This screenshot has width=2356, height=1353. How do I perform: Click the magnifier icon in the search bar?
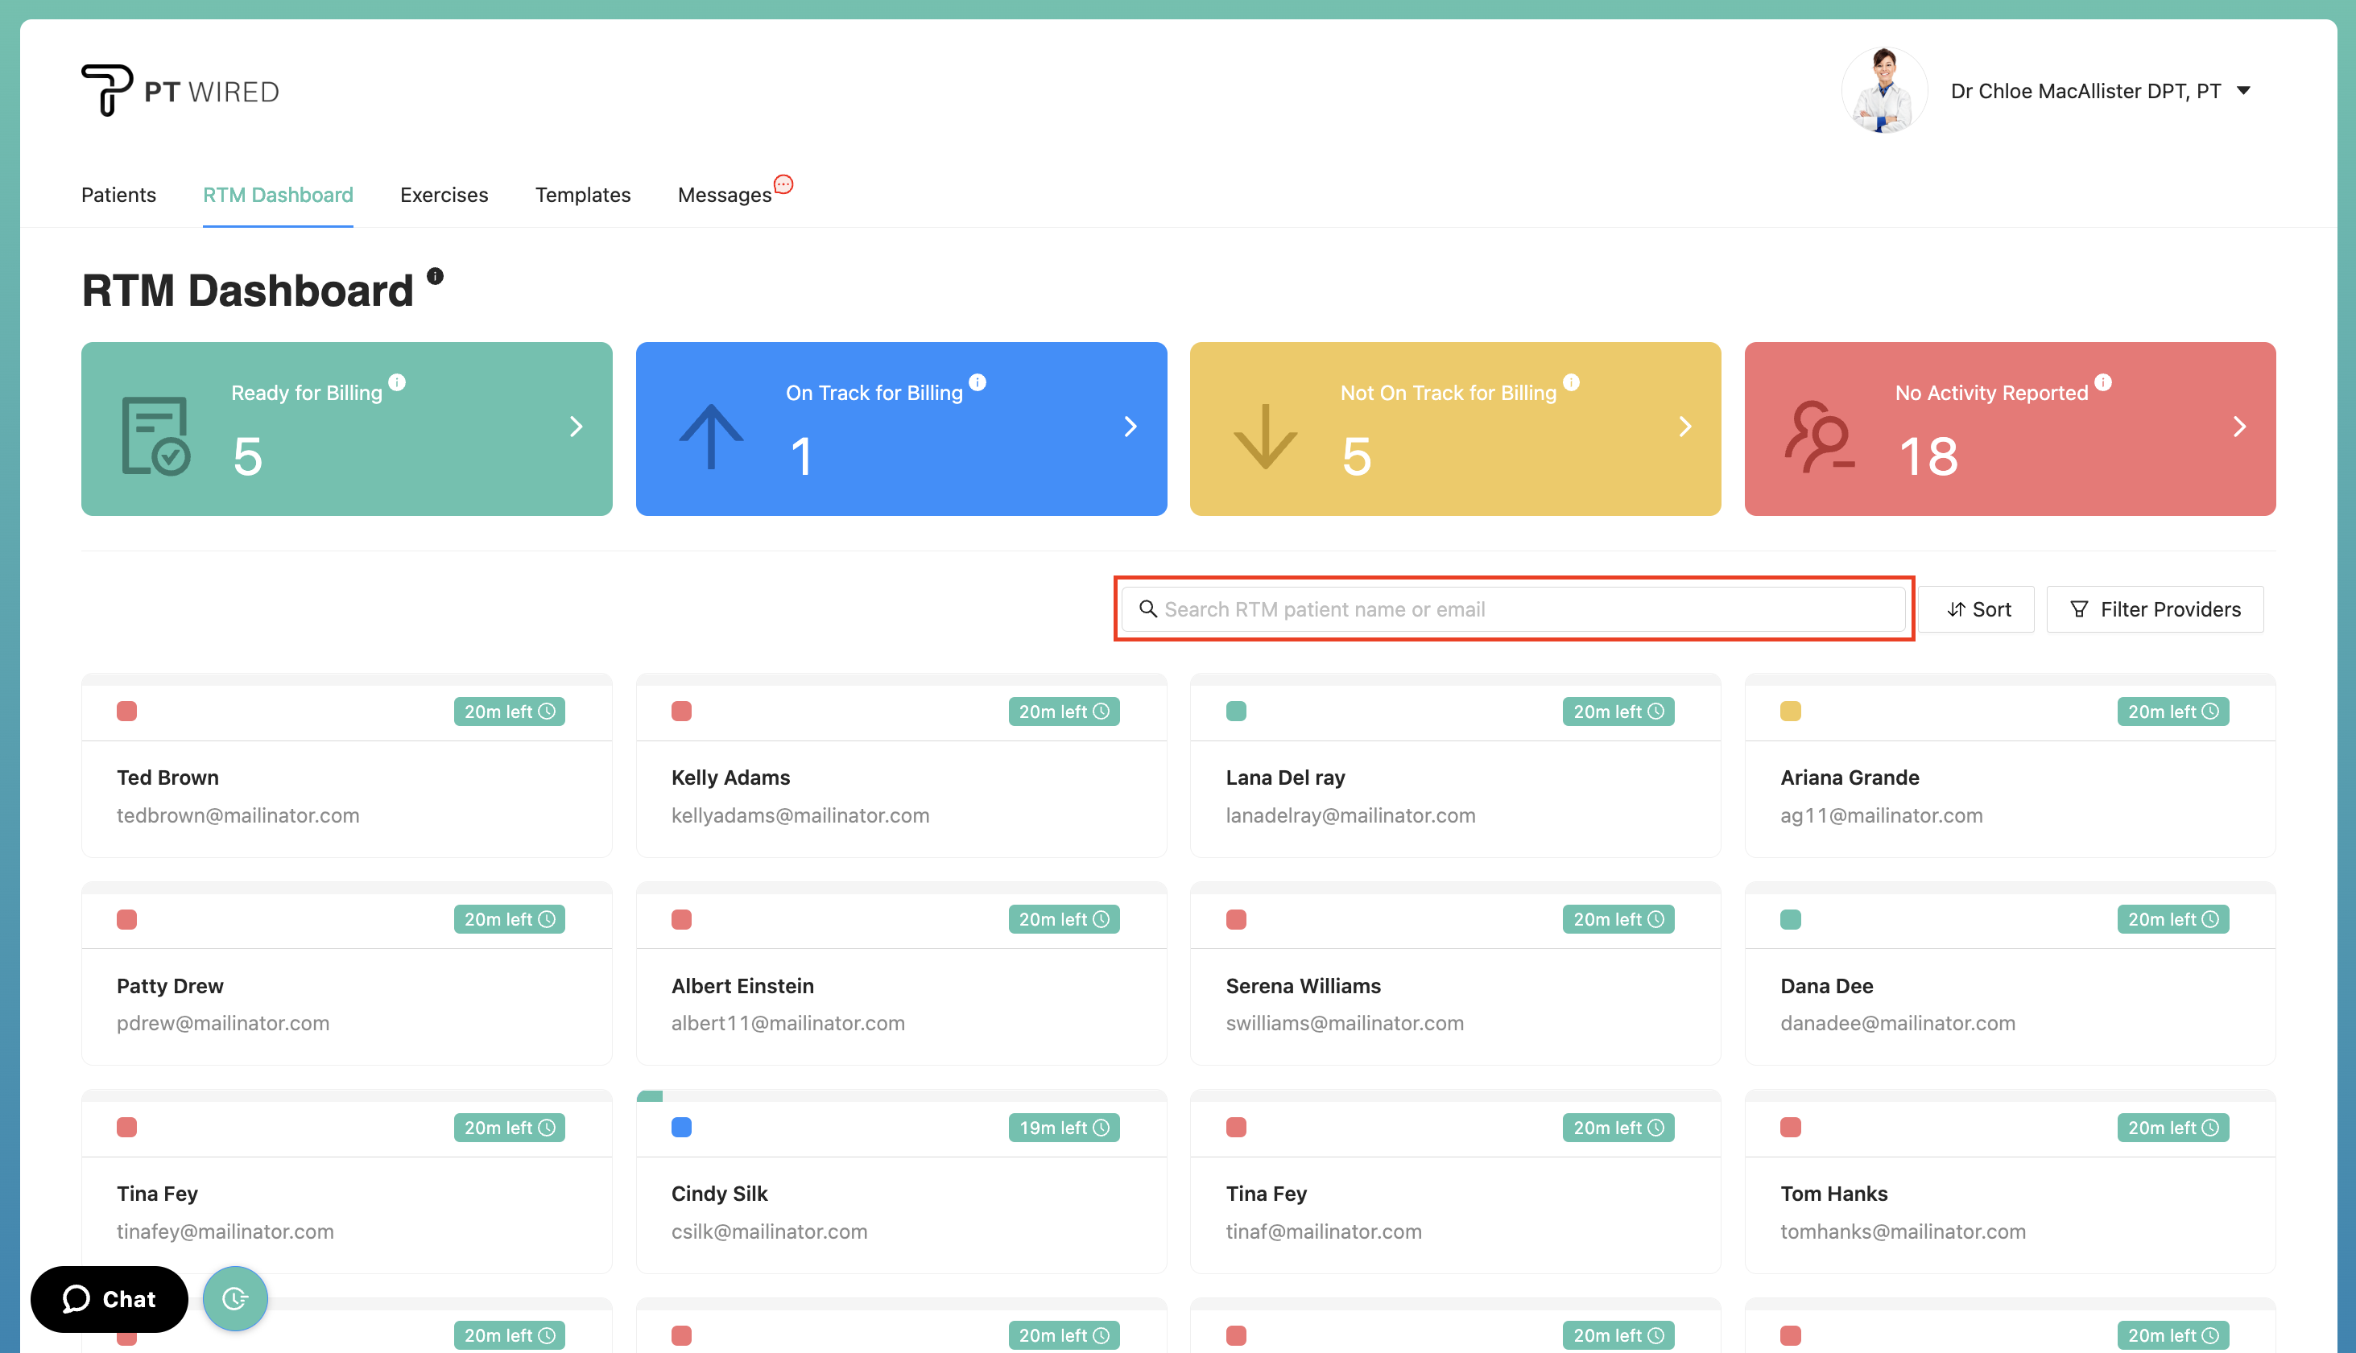coord(1149,608)
